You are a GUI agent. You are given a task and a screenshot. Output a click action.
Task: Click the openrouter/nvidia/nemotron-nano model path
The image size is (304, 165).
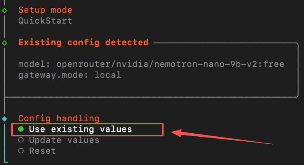tap(170, 64)
